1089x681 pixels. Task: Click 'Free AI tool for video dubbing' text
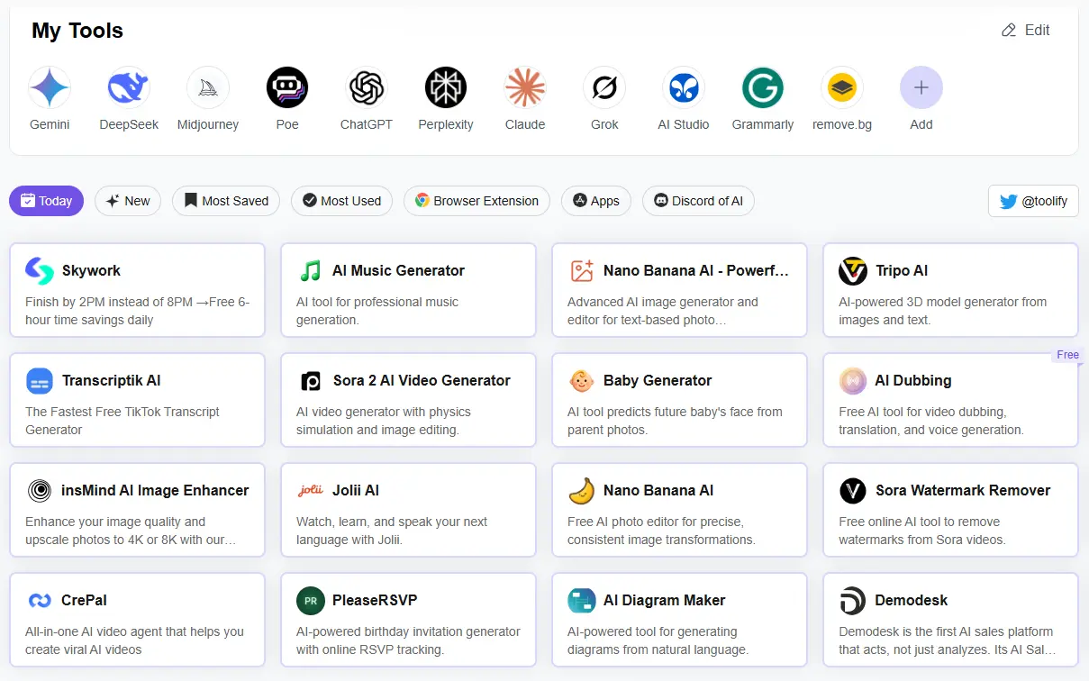coord(931,421)
